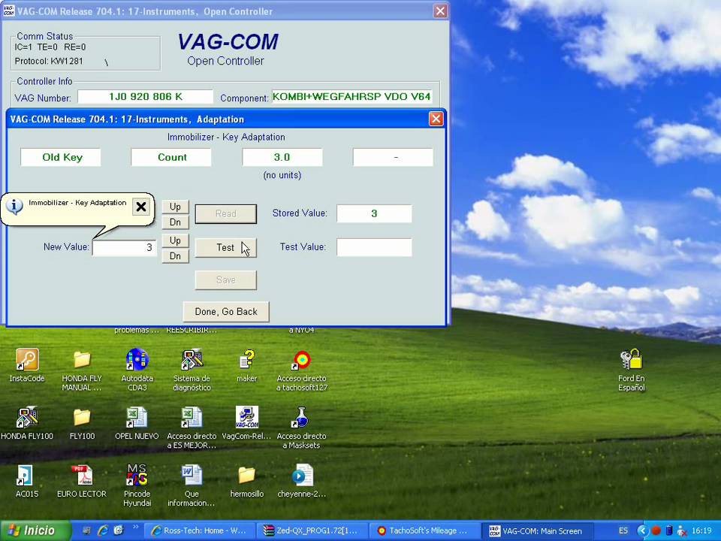Open the maker desktop icon
Image resolution: width=721 pixels, height=541 pixels.
point(247,365)
